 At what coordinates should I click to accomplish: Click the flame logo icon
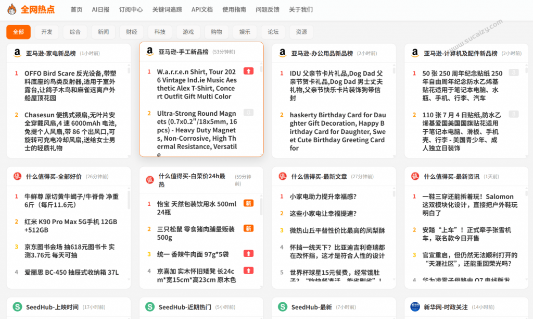click(x=12, y=9)
